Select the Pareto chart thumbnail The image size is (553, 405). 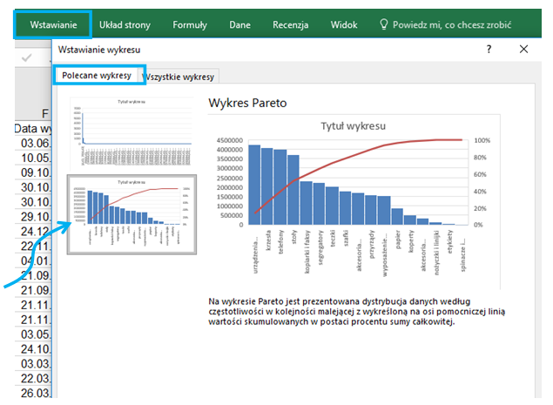pos(132,214)
